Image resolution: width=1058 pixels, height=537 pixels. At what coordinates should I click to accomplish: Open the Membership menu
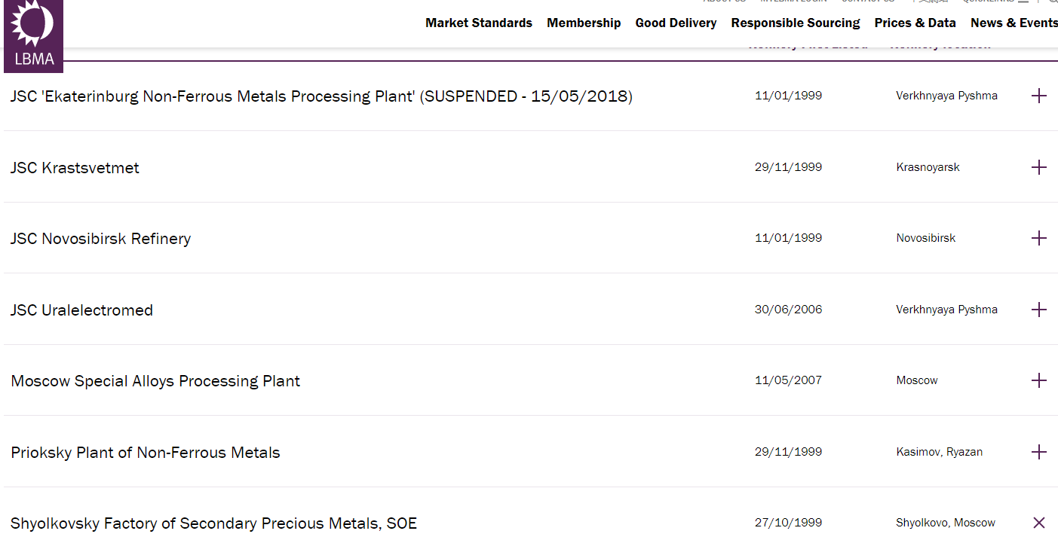point(584,23)
